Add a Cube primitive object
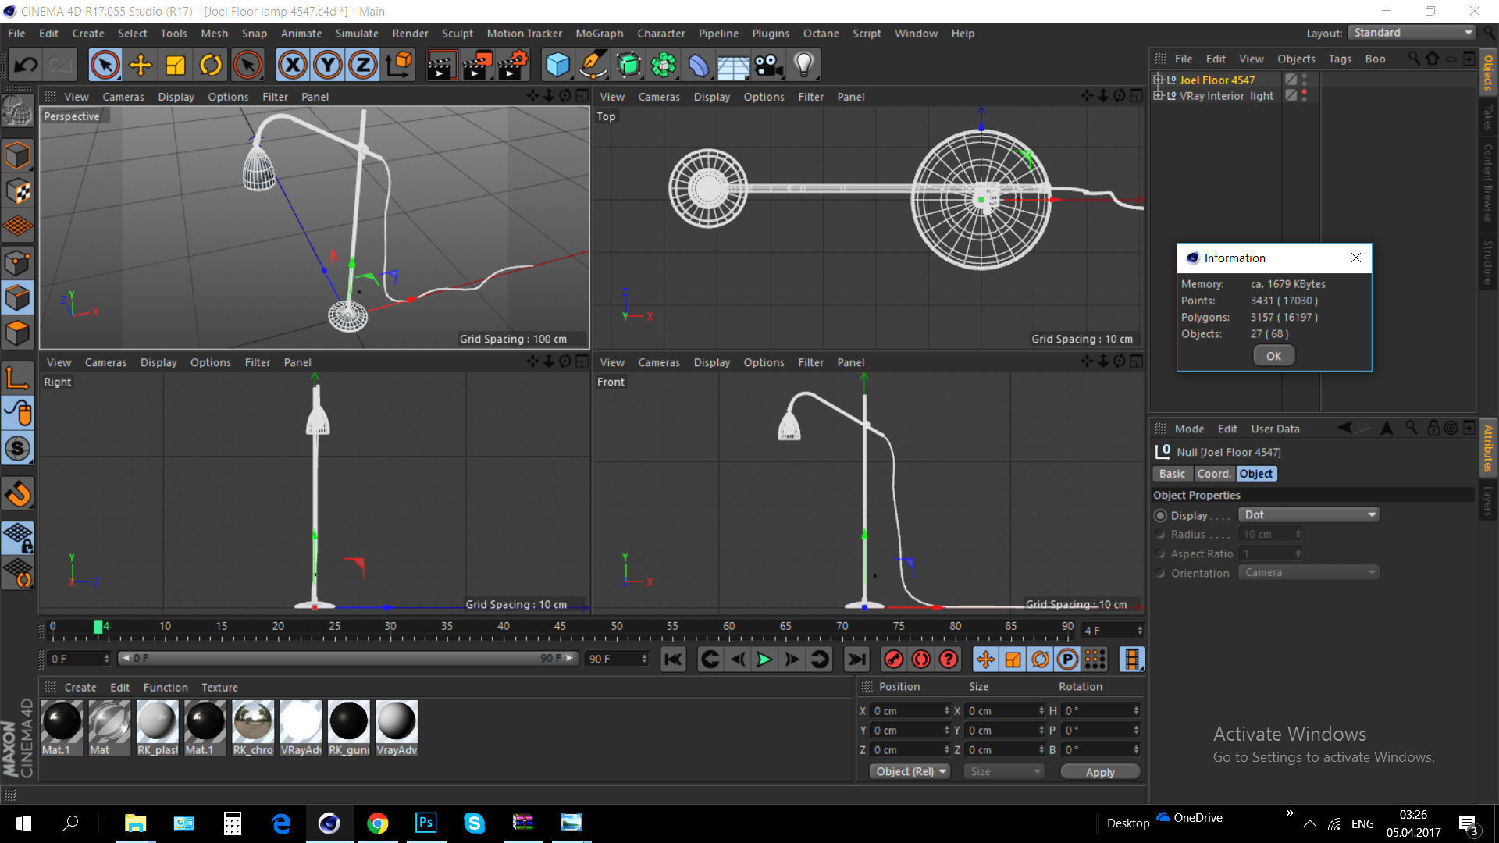This screenshot has width=1499, height=843. point(558,65)
